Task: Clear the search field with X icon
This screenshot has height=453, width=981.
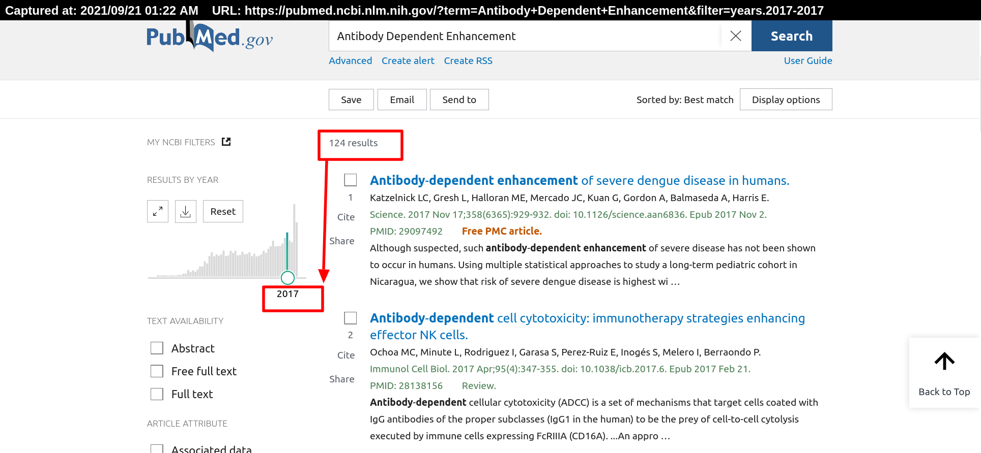Action: pos(736,36)
